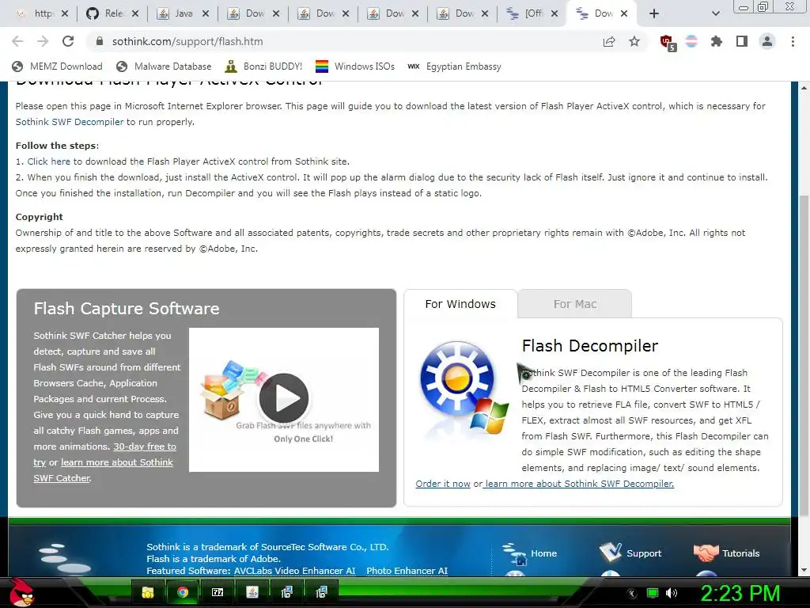Open the Angry Birds start button
This screenshot has height=608, width=810.
pyautogui.click(x=21, y=592)
